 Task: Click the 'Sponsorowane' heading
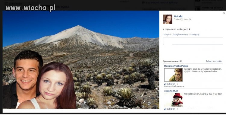click(x=171, y=61)
